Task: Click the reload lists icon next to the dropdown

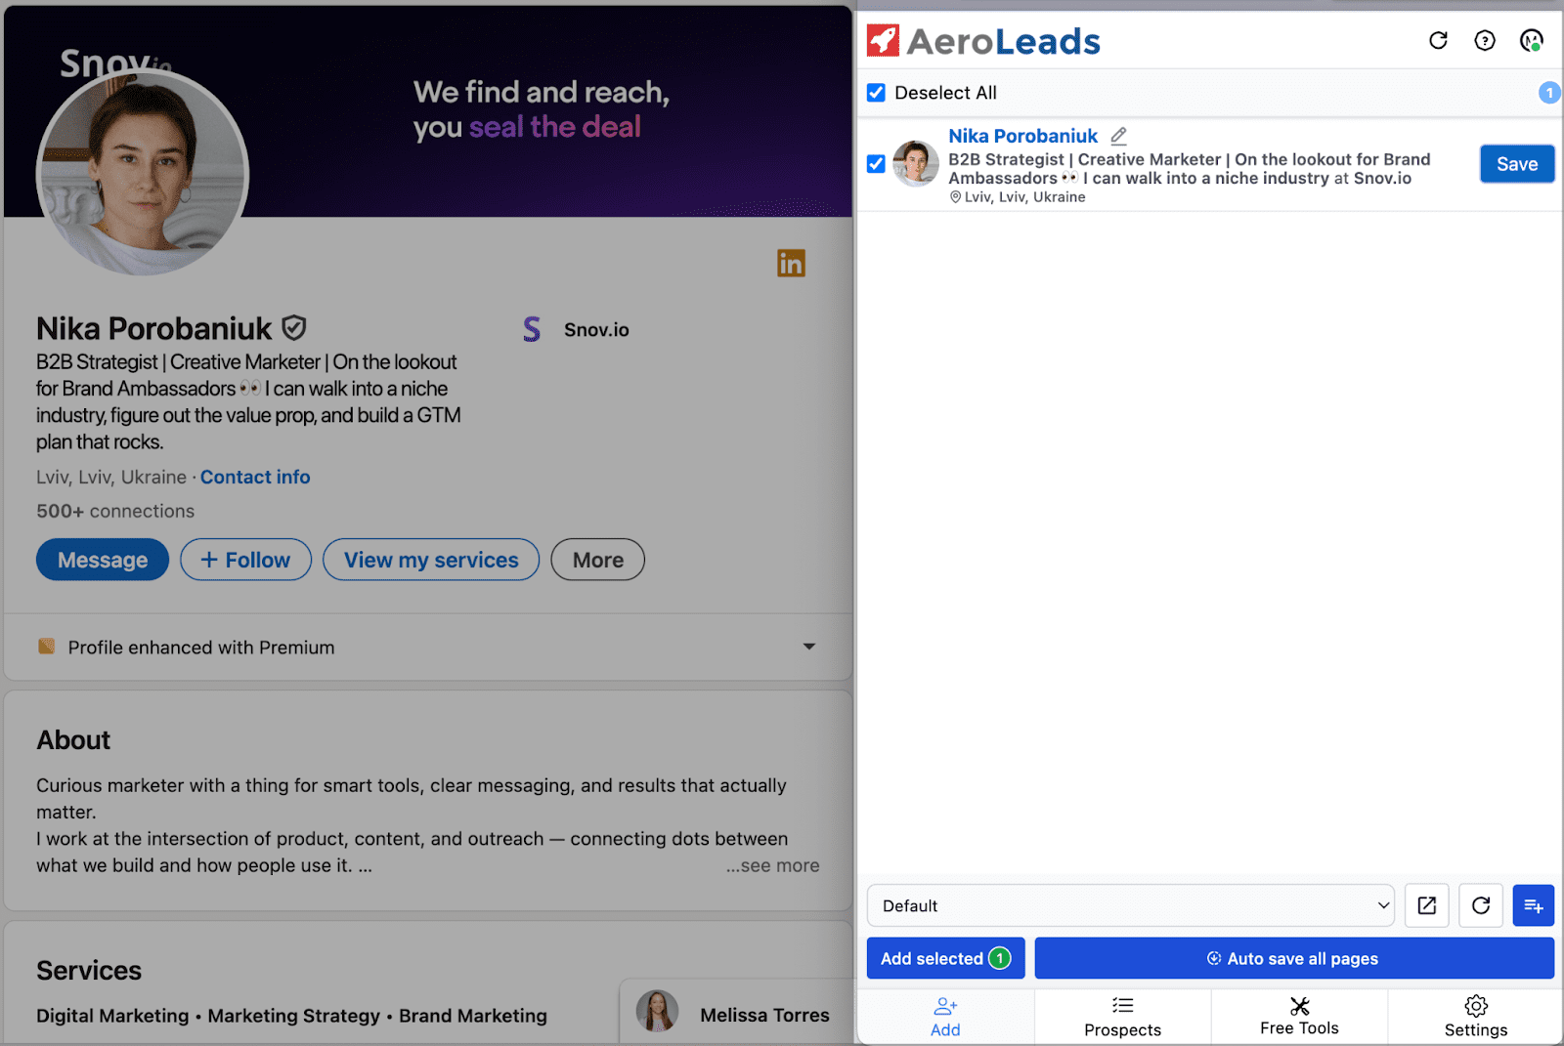Action: click(x=1480, y=905)
